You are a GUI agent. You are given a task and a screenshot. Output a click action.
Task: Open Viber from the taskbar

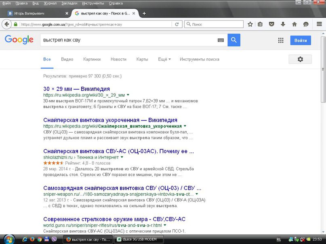click(x=54, y=239)
